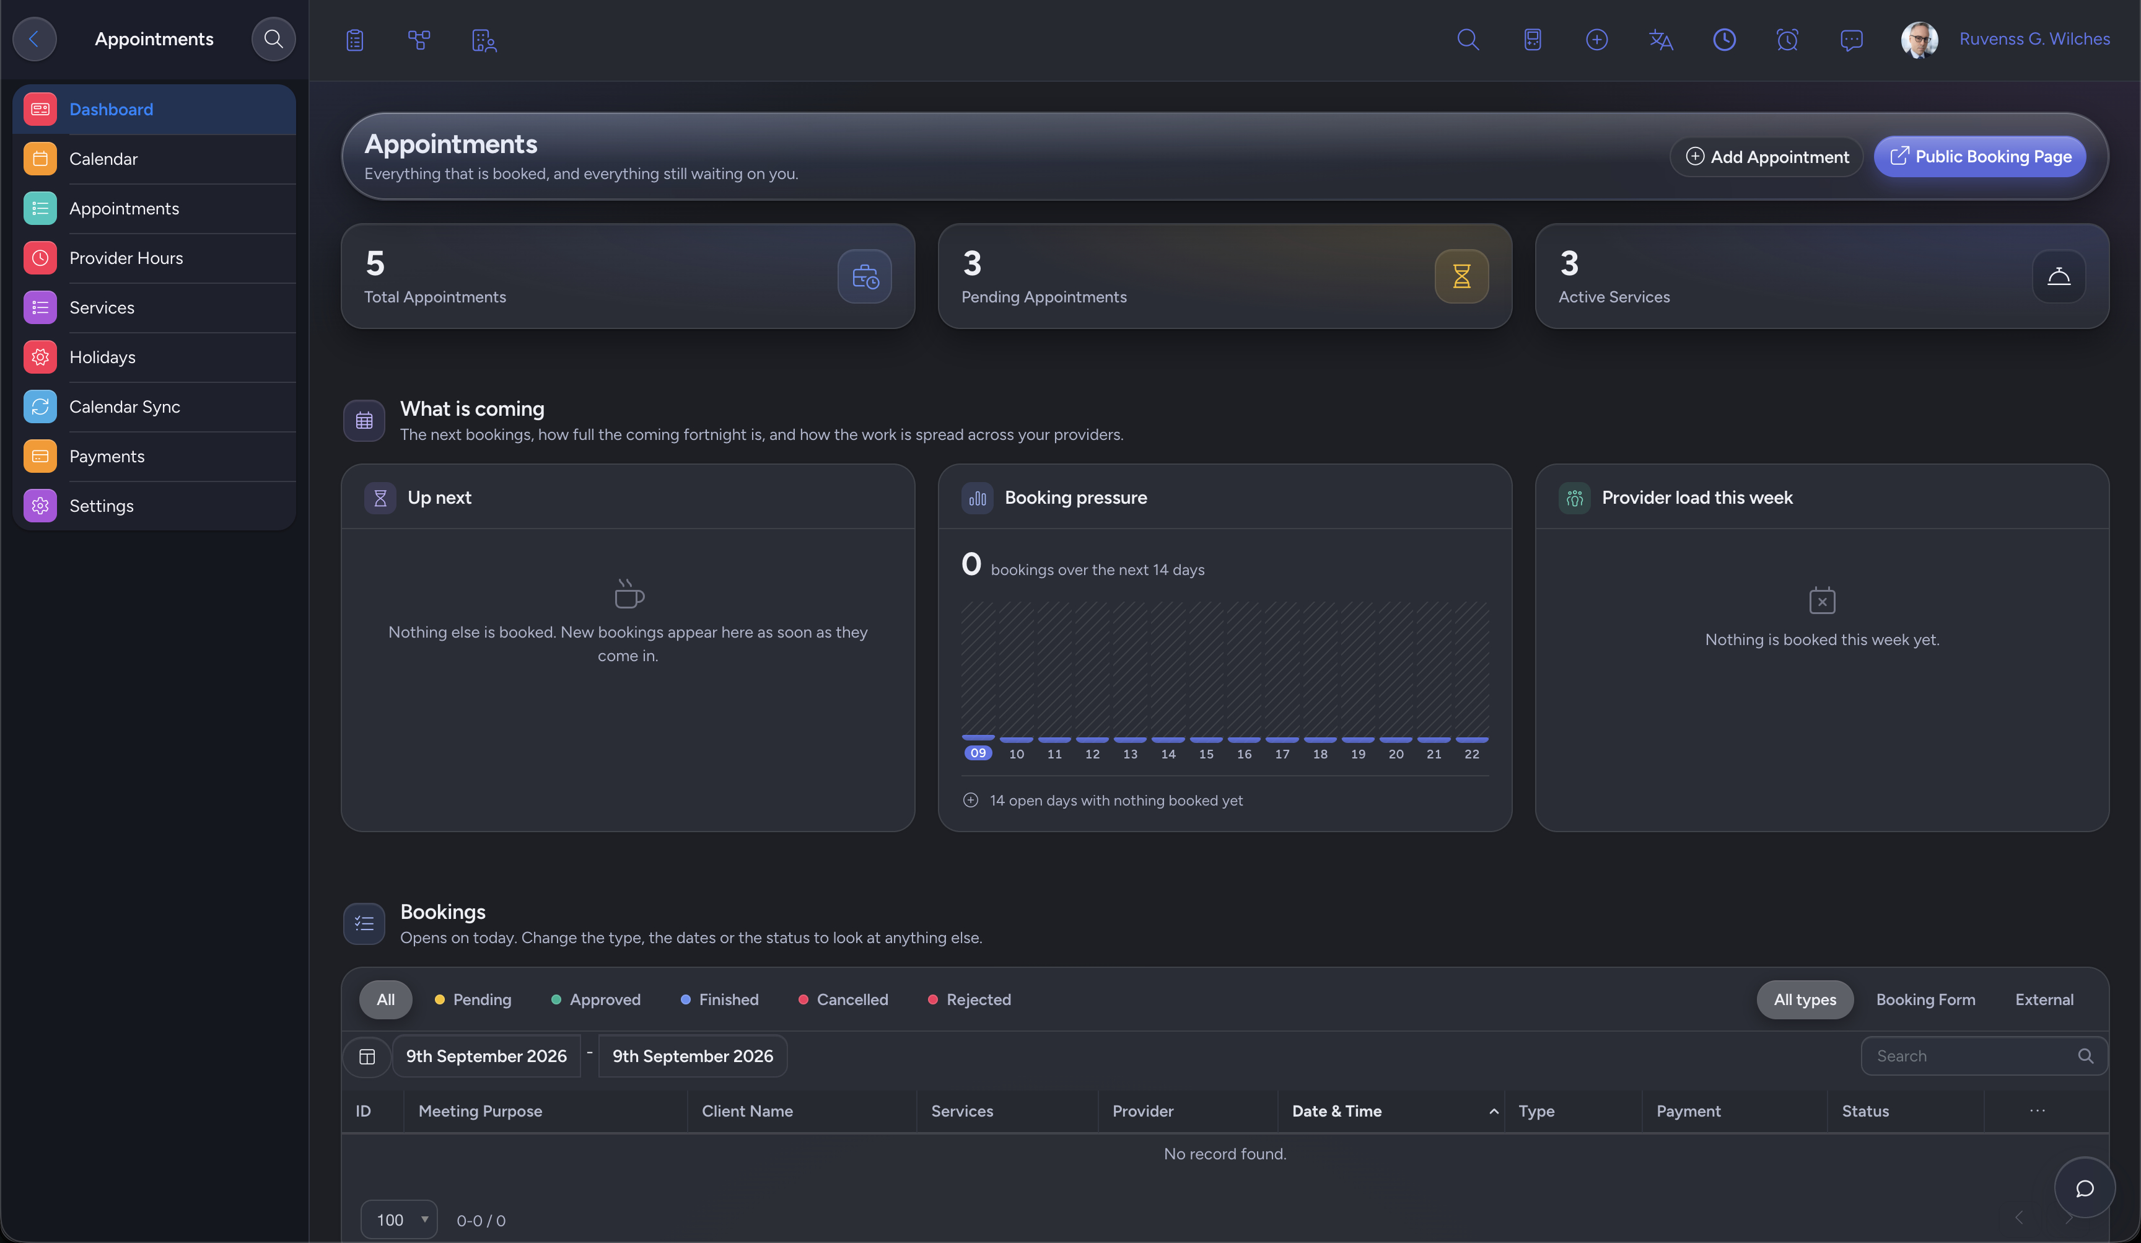This screenshot has height=1243, width=2141.
Task: Click the floating chat bubble button
Action: tap(2084, 1188)
